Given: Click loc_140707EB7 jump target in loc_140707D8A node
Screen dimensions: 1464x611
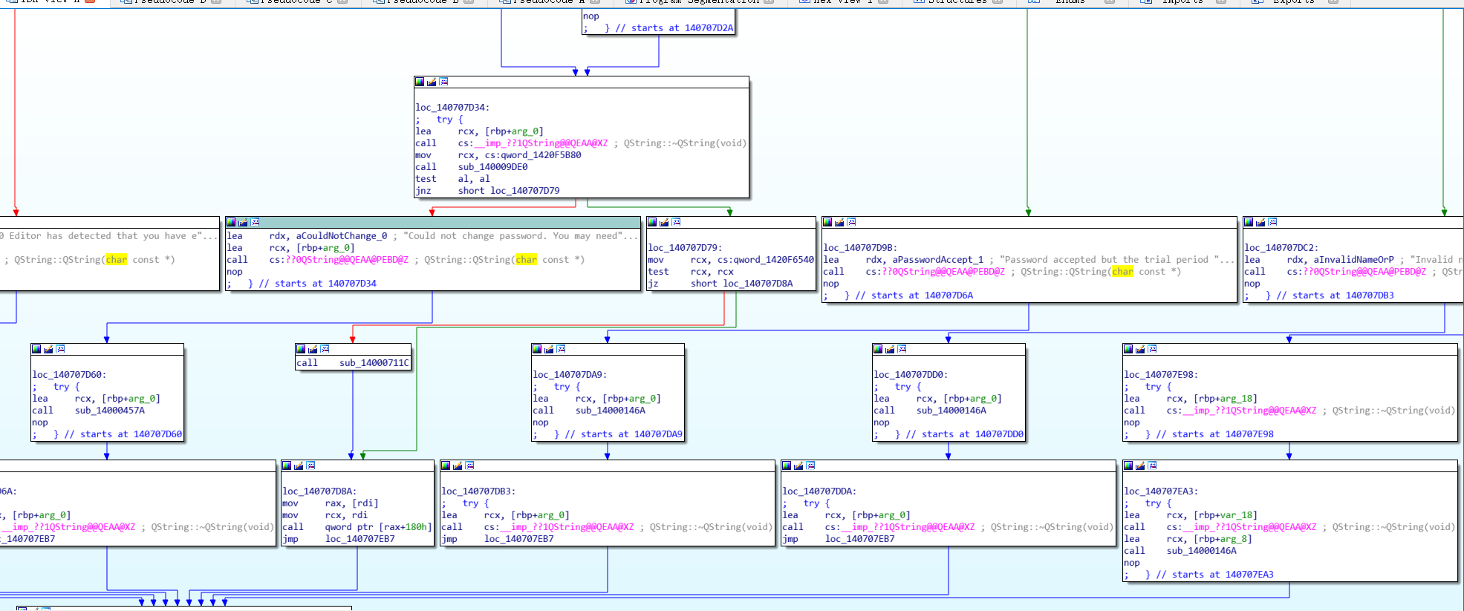Looking at the screenshot, I should coord(360,539).
